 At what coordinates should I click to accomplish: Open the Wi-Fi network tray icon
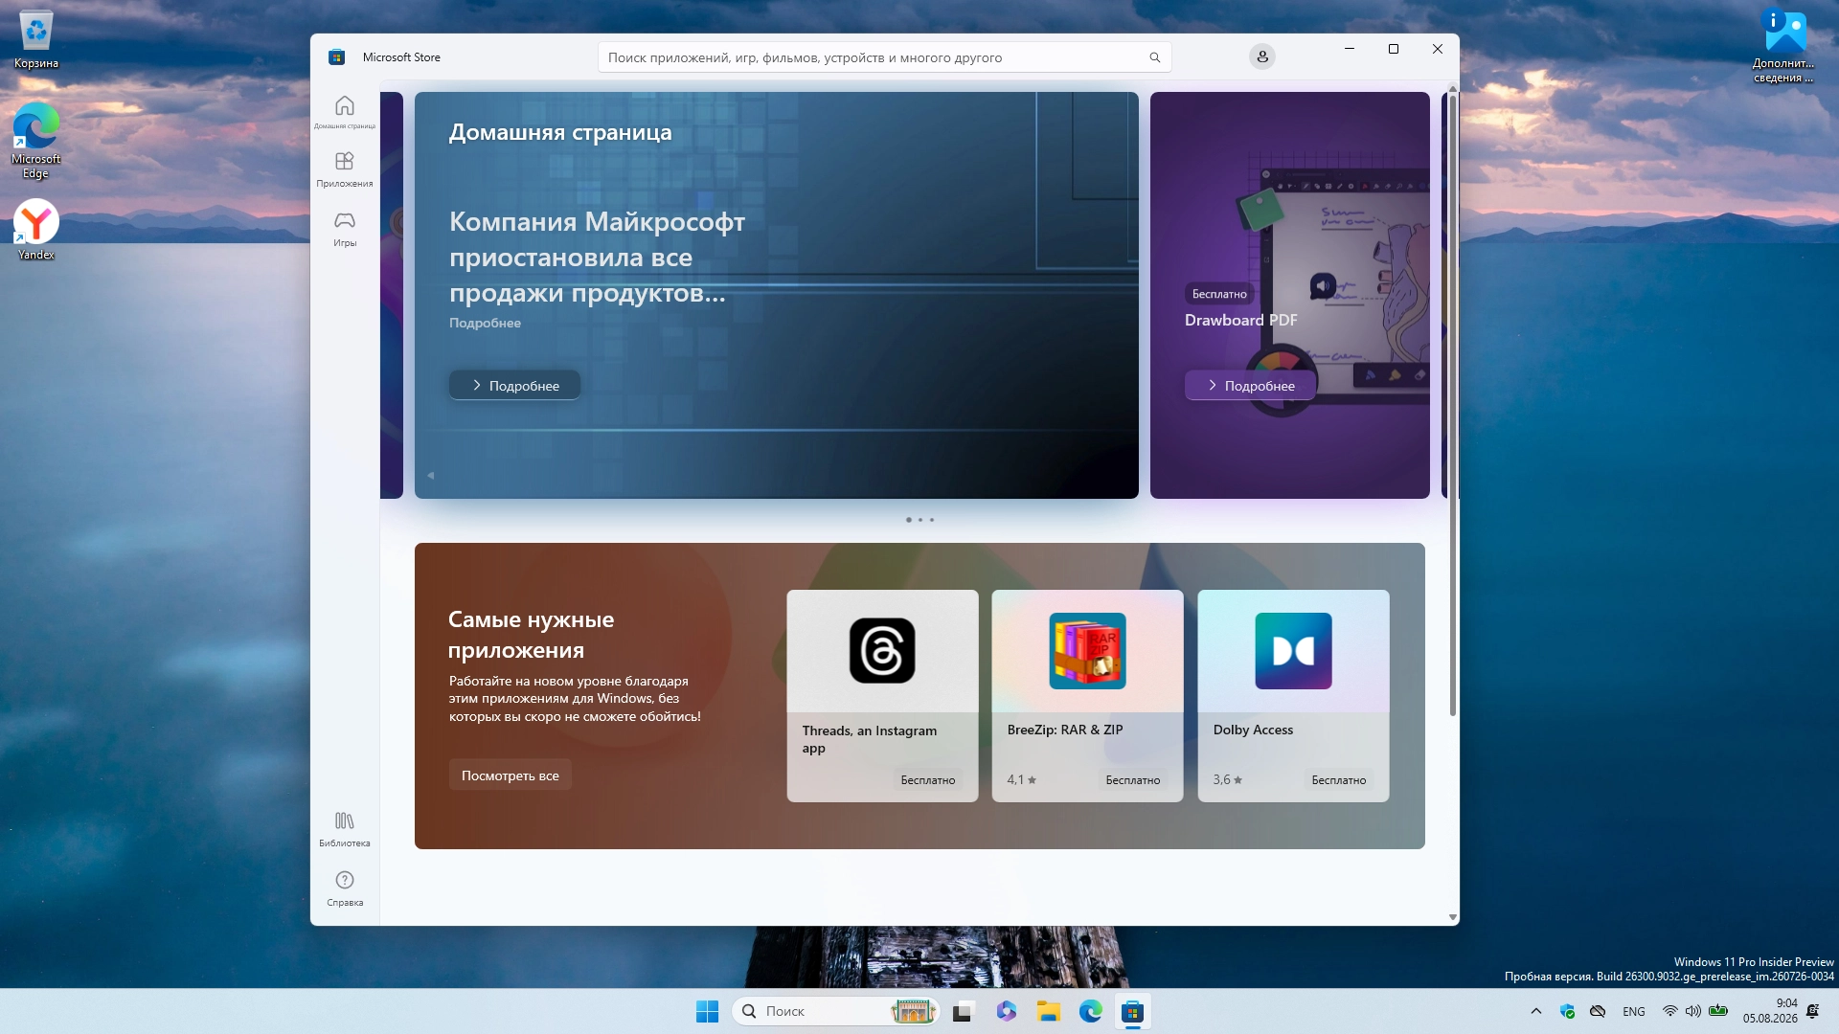coord(1669,1011)
